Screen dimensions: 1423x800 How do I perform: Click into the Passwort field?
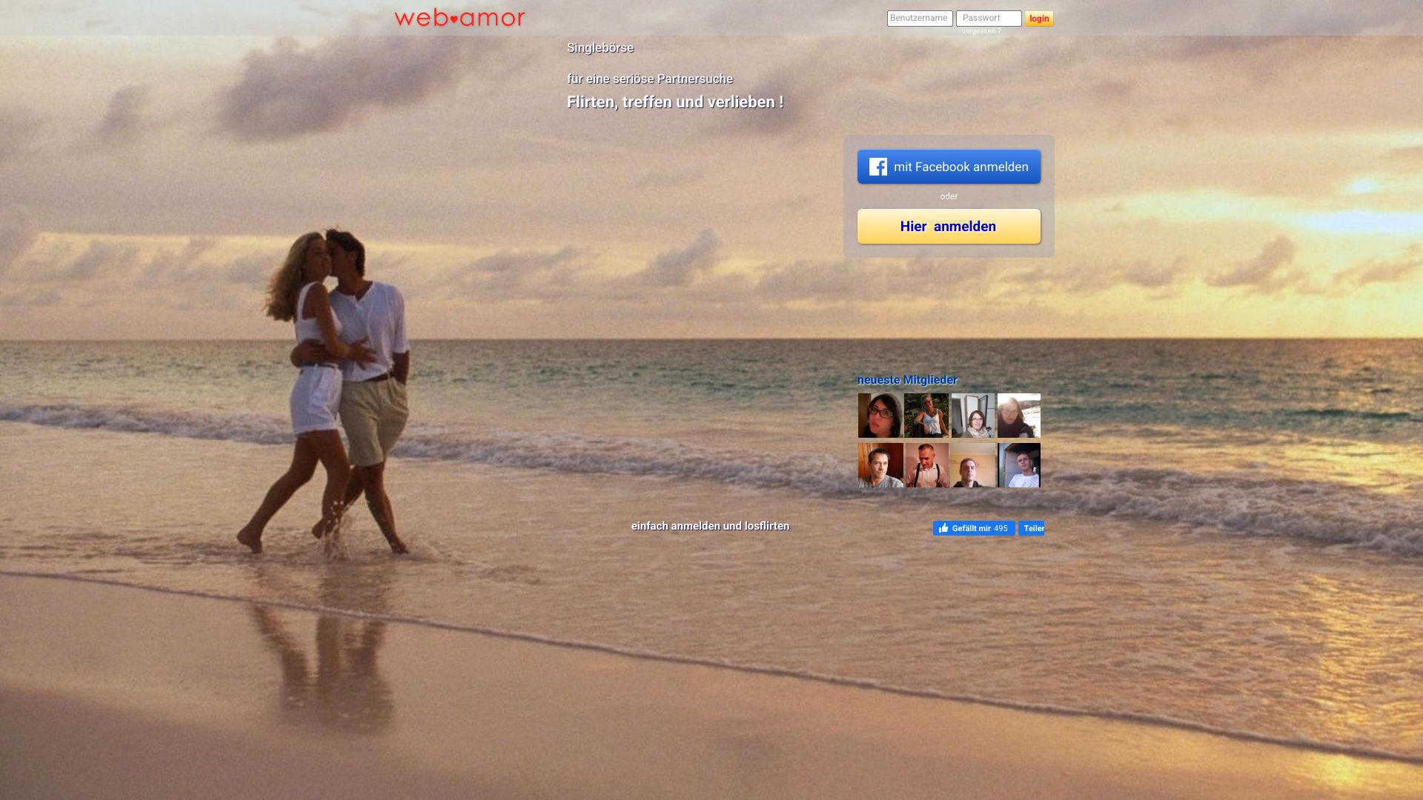tap(988, 18)
